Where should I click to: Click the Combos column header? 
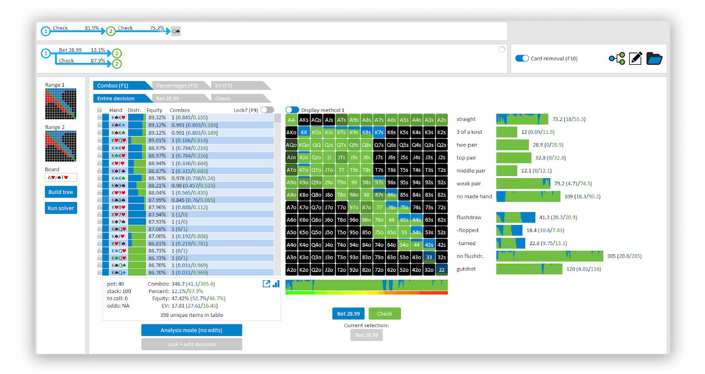(180, 110)
